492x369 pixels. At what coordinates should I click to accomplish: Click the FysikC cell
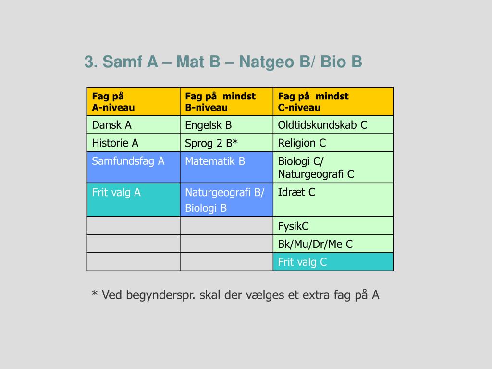(x=333, y=226)
